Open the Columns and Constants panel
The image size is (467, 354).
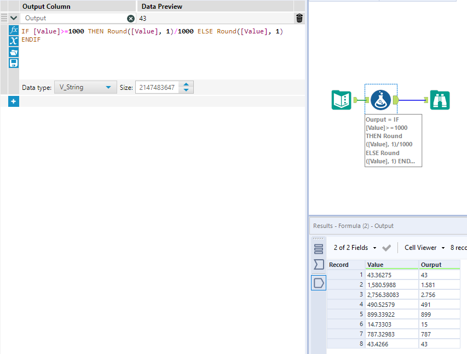14,41
